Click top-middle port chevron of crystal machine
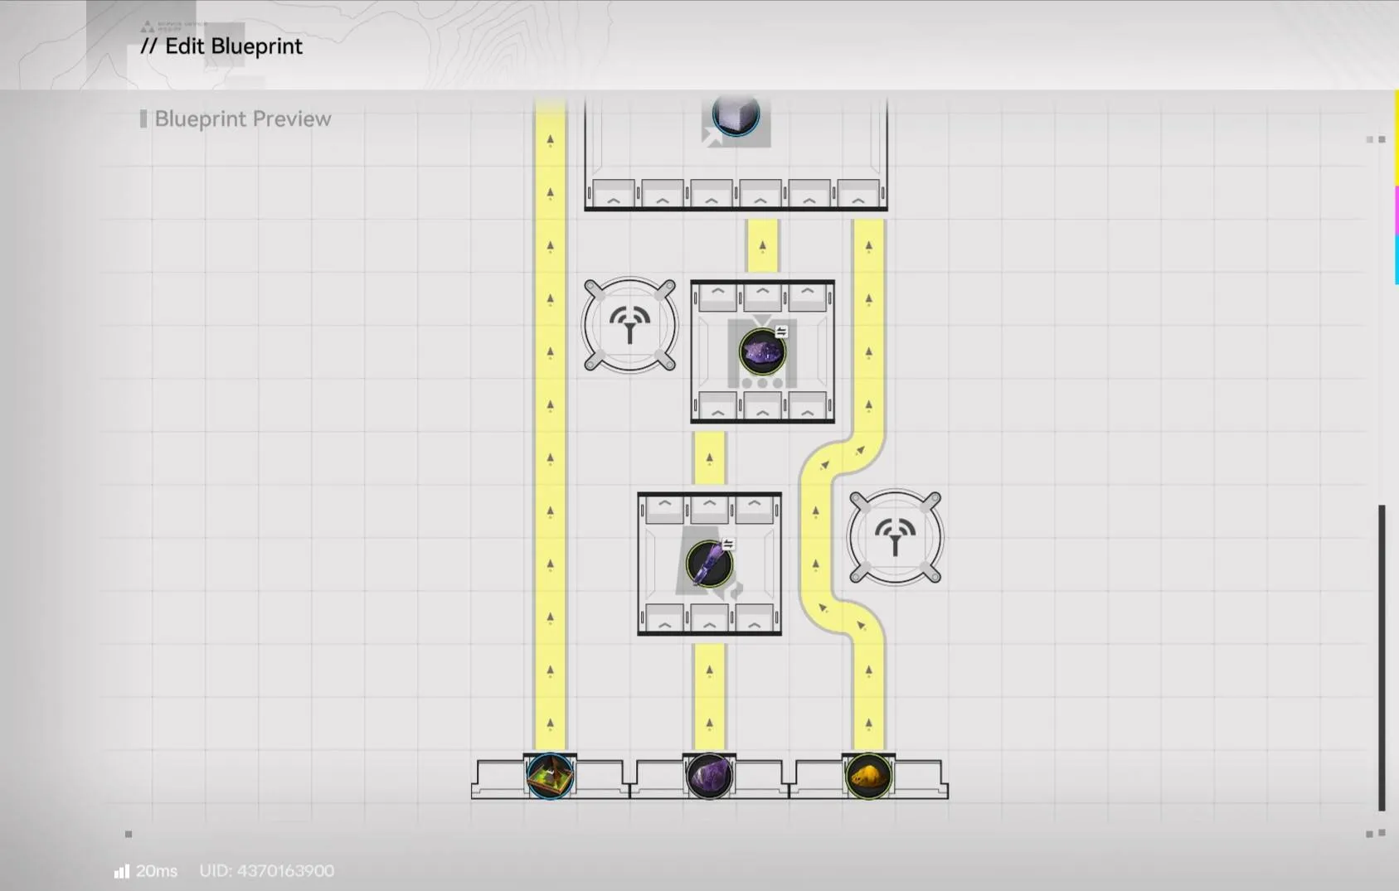Image resolution: width=1399 pixels, height=891 pixels. tap(762, 294)
